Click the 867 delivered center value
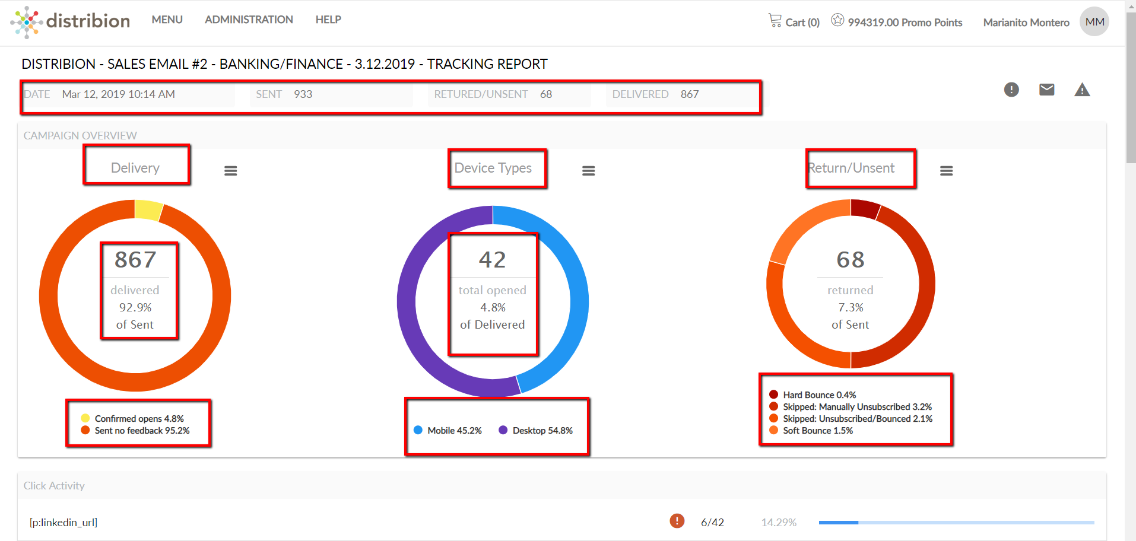Viewport: 1136px width, 541px height. (135, 260)
